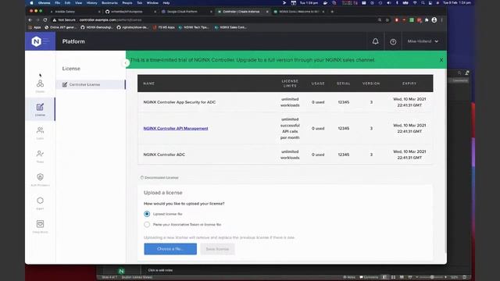Viewport: 500px width, 281px height.
Task: Dismiss the green trial banner
Action: 441,60
